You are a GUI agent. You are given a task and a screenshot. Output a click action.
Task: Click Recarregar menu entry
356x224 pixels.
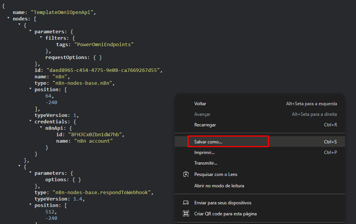pos(205,125)
